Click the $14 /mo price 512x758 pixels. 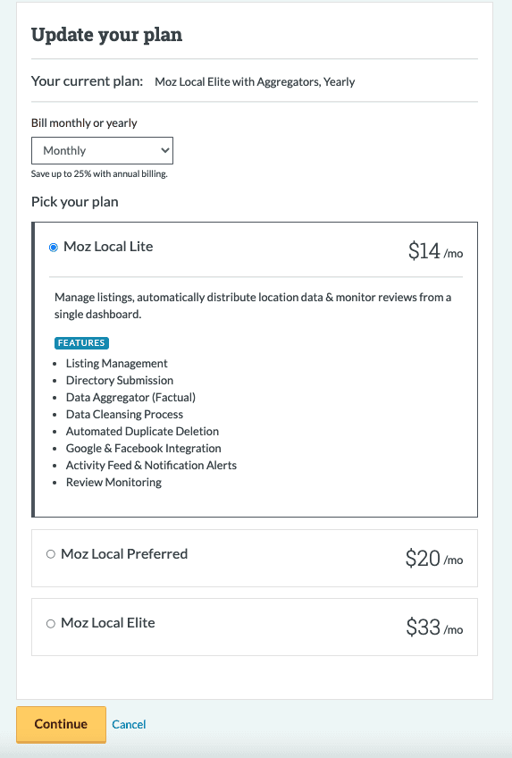click(x=436, y=251)
